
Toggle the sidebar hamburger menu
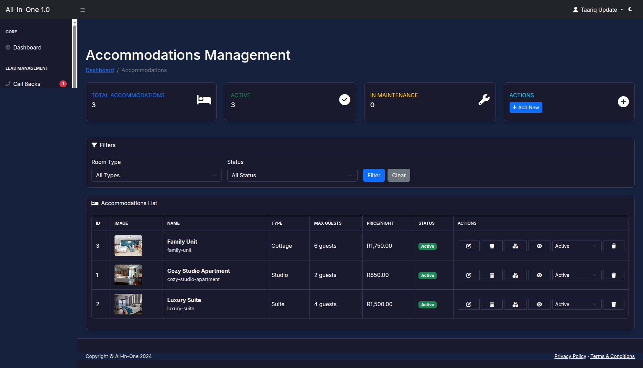83,10
